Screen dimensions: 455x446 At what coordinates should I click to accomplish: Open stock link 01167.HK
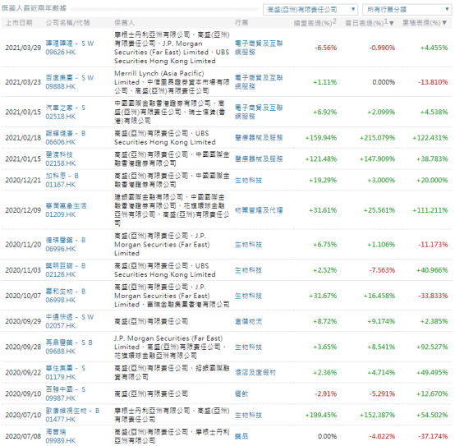pos(60,185)
